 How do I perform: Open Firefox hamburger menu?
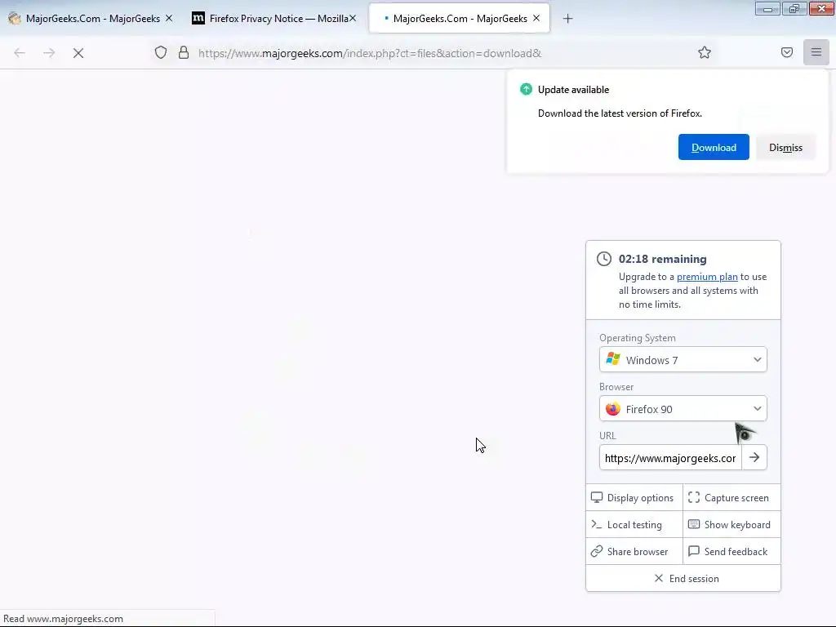[x=816, y=52]
